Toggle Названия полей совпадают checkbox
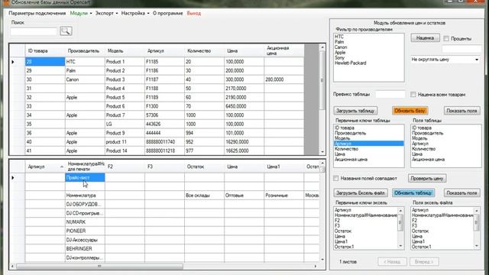Screen dimensions: 489x275 336,178
